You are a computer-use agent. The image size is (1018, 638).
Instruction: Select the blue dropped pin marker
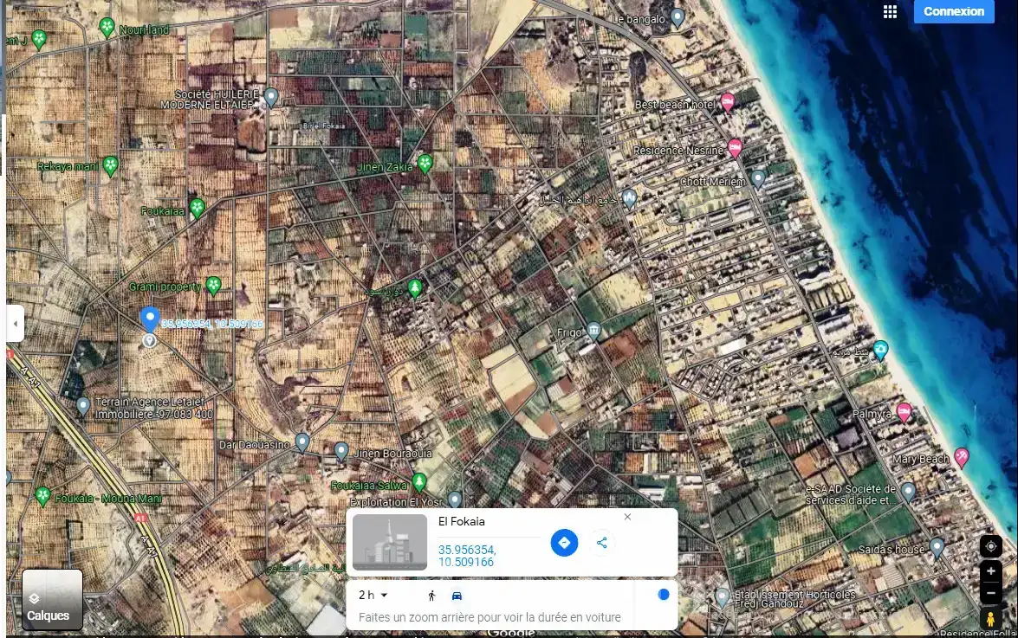coord(150,319)
